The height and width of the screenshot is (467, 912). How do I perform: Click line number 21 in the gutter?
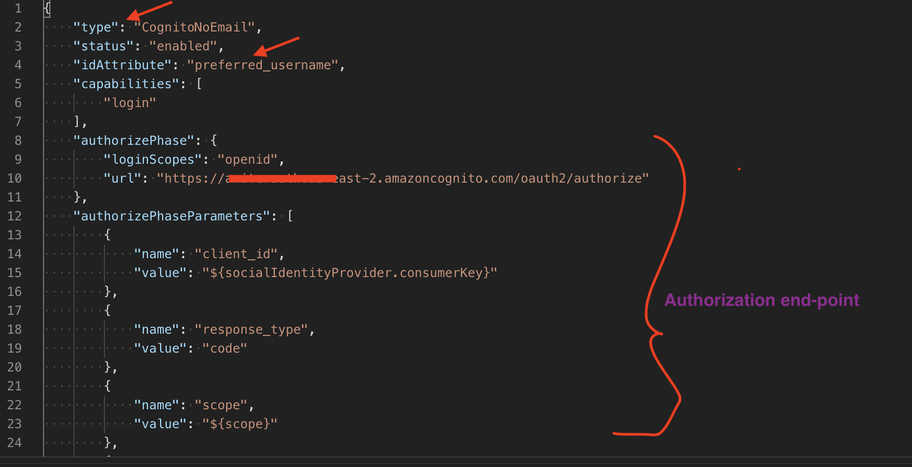pos(15,386)
